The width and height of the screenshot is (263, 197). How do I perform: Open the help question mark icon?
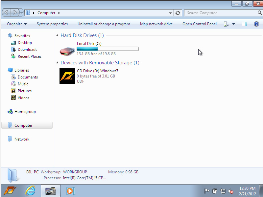point(256,24)
